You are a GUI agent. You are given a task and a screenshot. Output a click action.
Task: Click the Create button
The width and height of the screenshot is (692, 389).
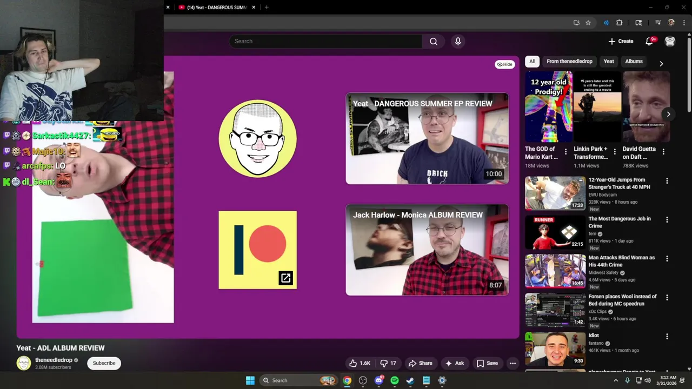point(621,41)
